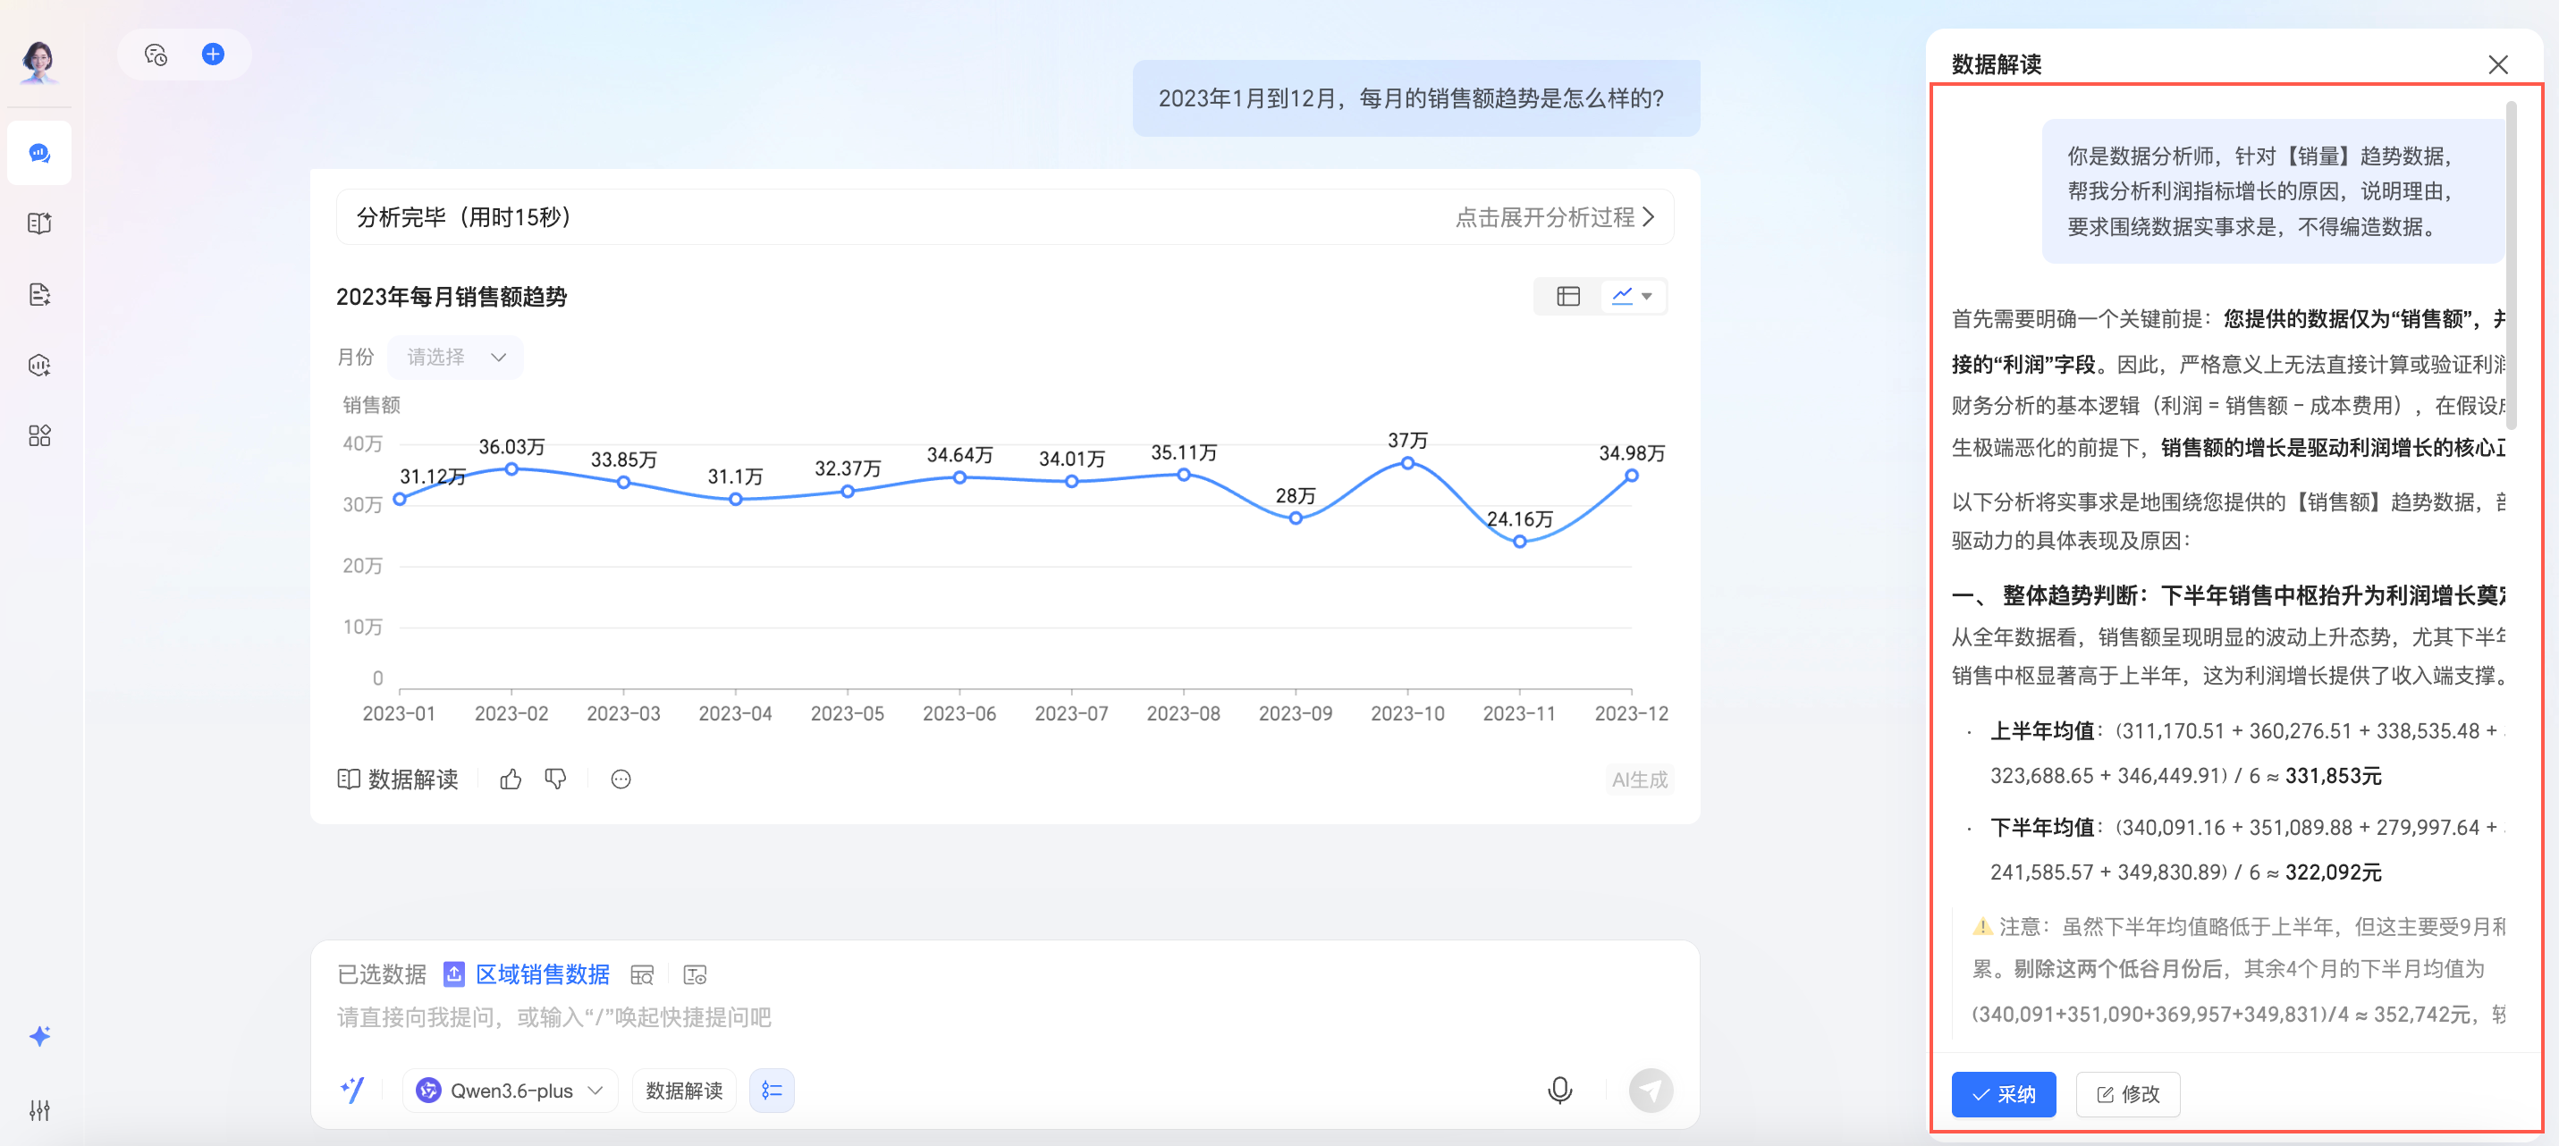2559x1146 pixels.
Task: Open the 月份 请选择 dropdown
Action: 456,357
